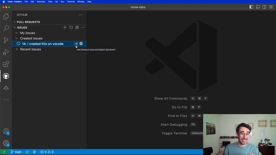
Task: Open the Search view in activity bar
Action: [x=6, y=28]
